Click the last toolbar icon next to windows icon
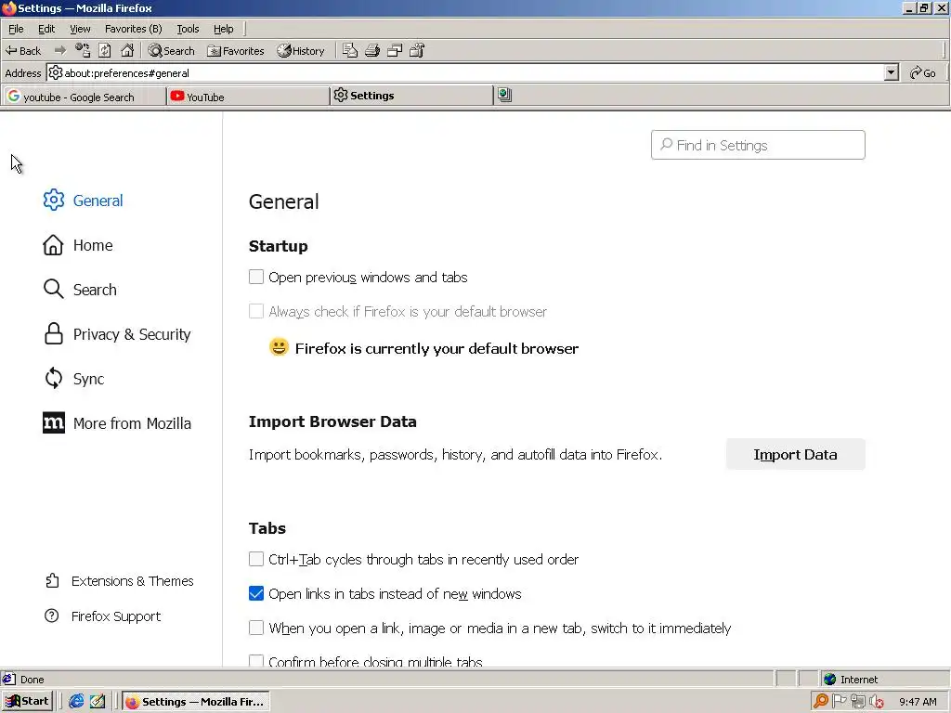951x713 pixels. 417,50
